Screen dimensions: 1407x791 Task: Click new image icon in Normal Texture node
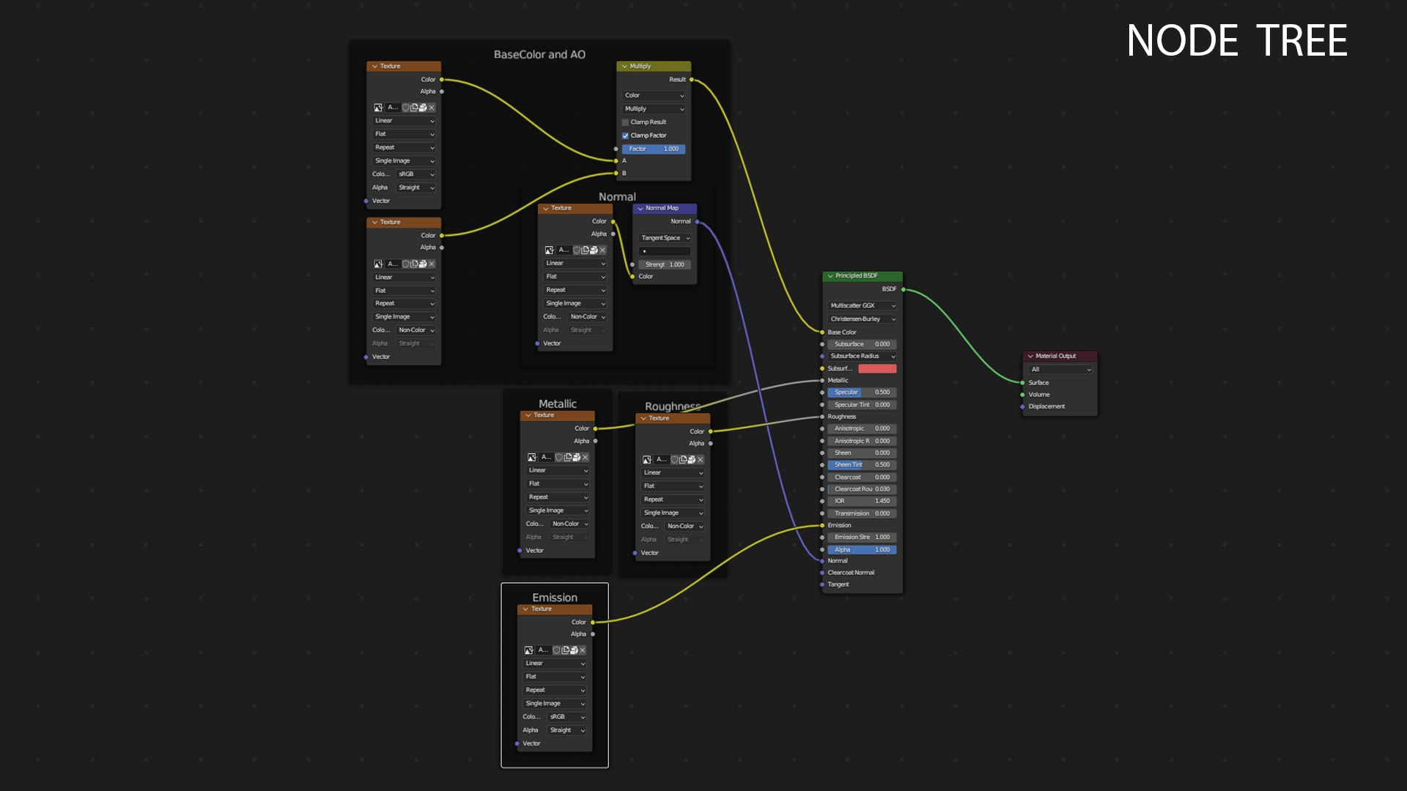pyautogui.click(x=585, y=250)
